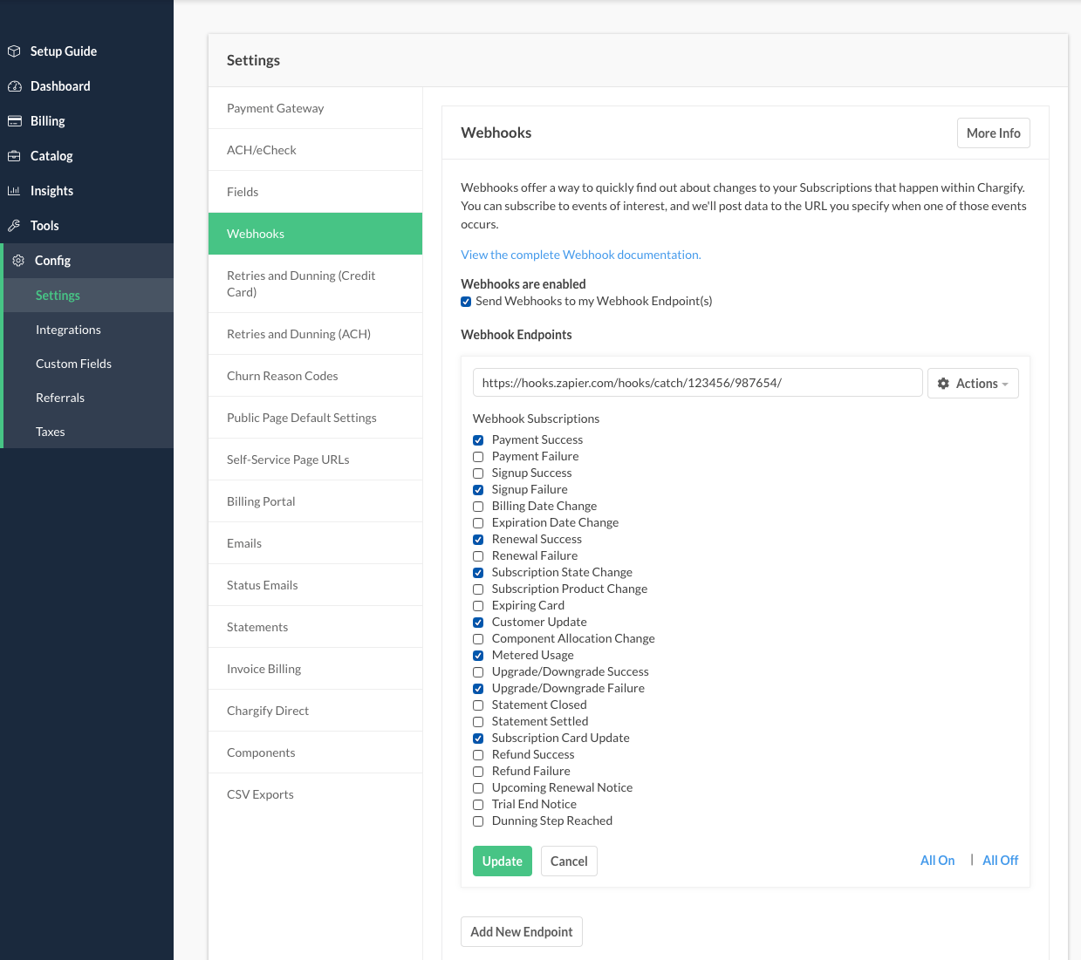
Task: Click All On link
Action: click(x=937, y=861)
